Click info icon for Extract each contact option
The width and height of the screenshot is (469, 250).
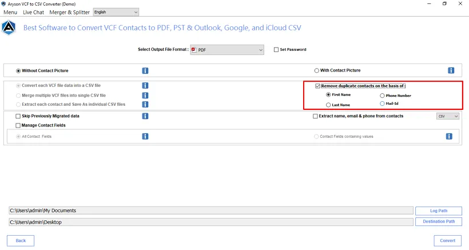pos(145,104)
